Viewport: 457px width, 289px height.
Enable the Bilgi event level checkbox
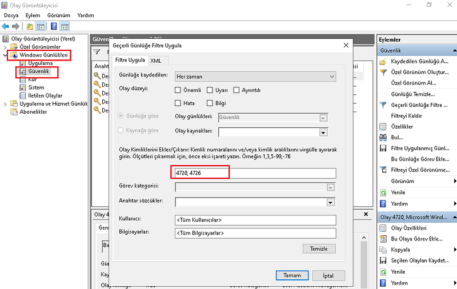coord(210,103)
